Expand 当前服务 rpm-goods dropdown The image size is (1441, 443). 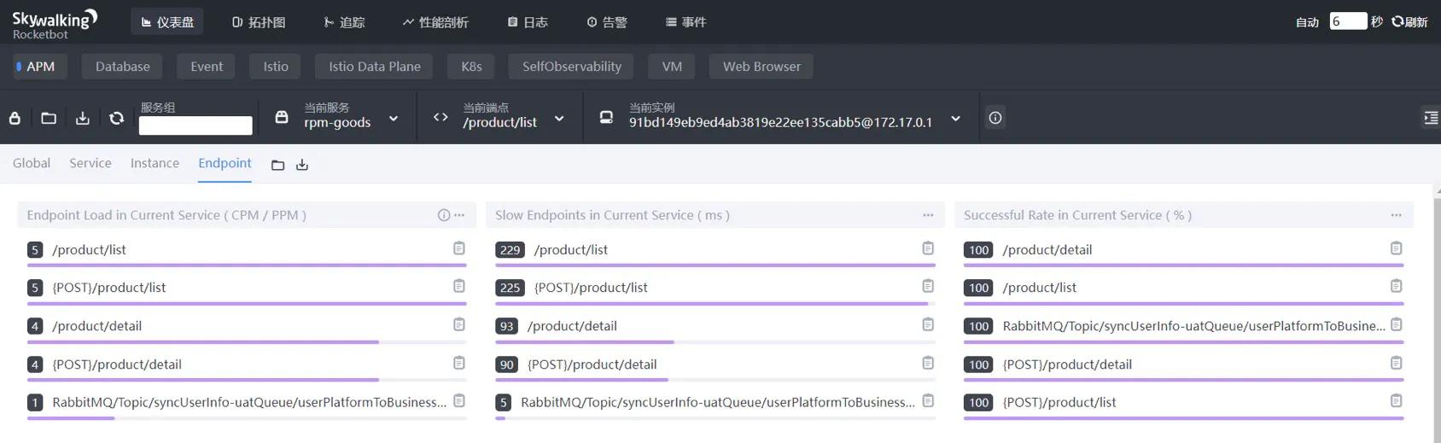coord(394,119)
